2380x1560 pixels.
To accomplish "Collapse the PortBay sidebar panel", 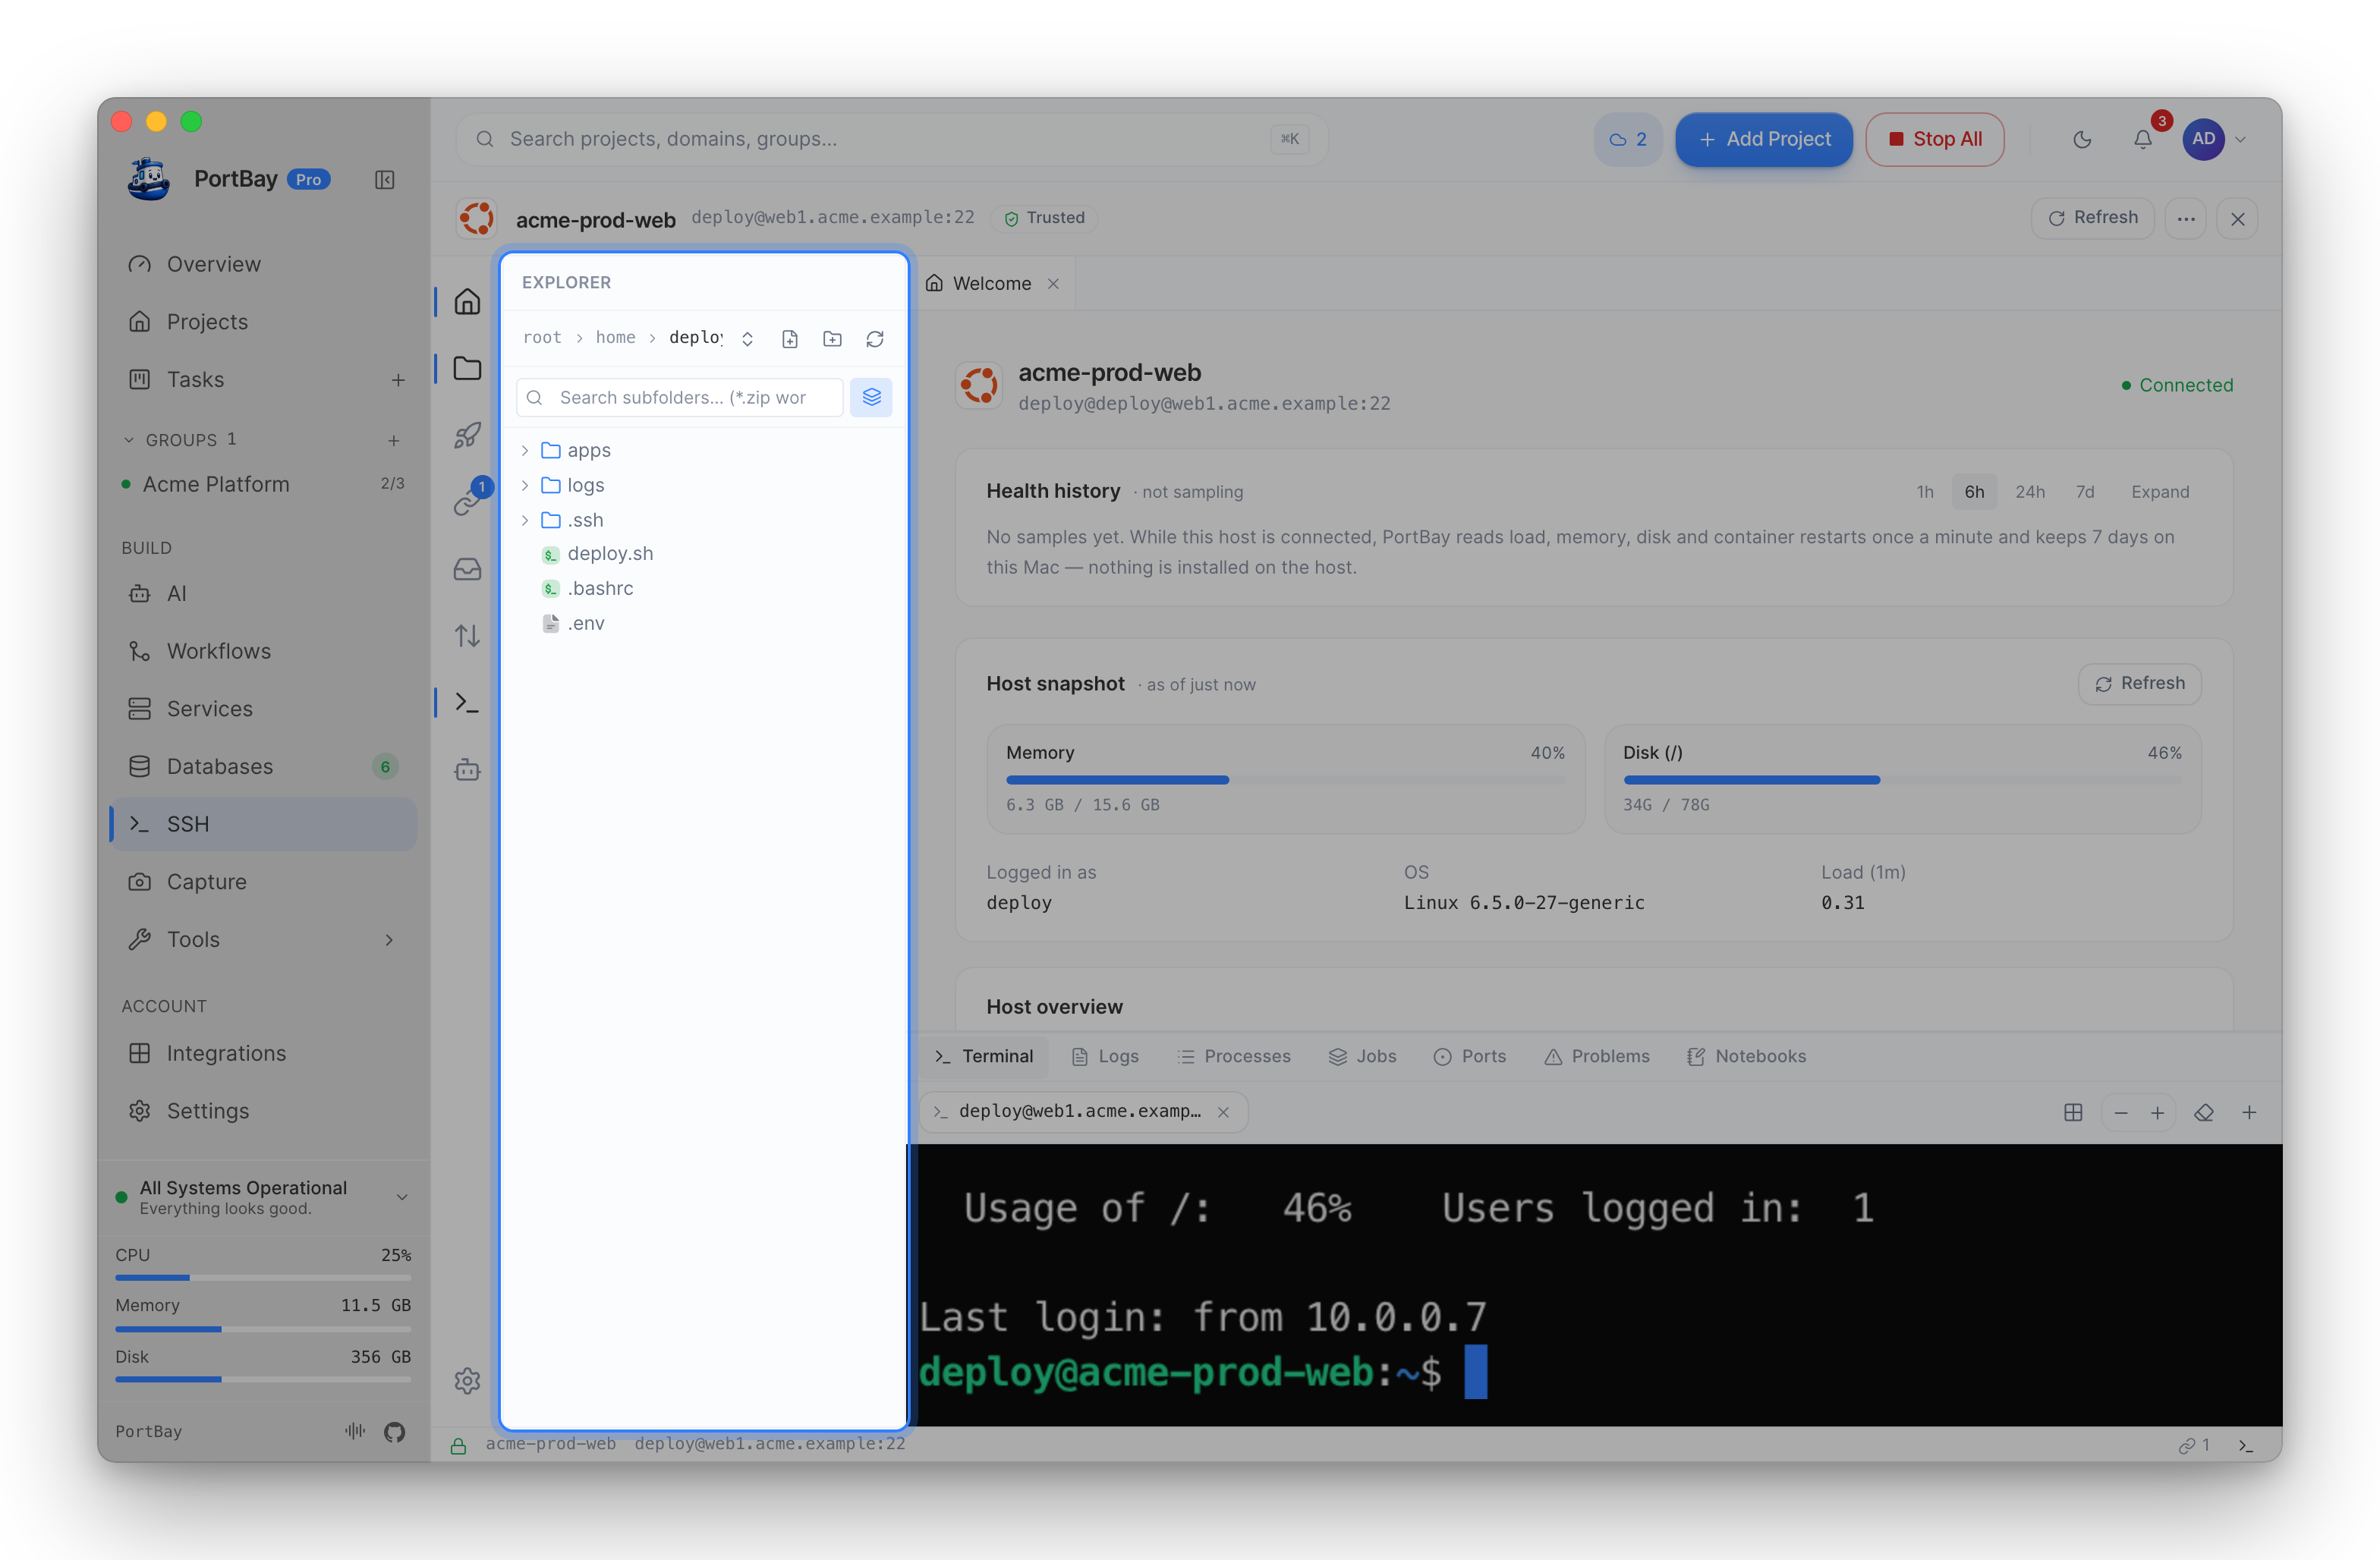I will tap(385, 180).
